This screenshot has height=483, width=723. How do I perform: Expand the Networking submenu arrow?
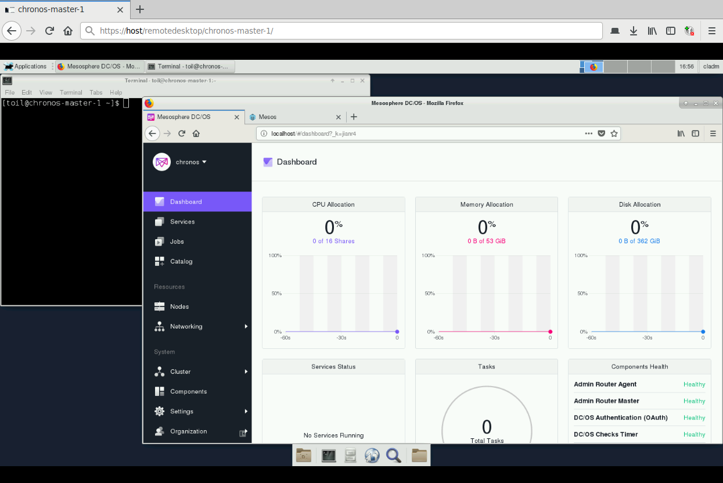pyautogui.click(x=246, y=326)
